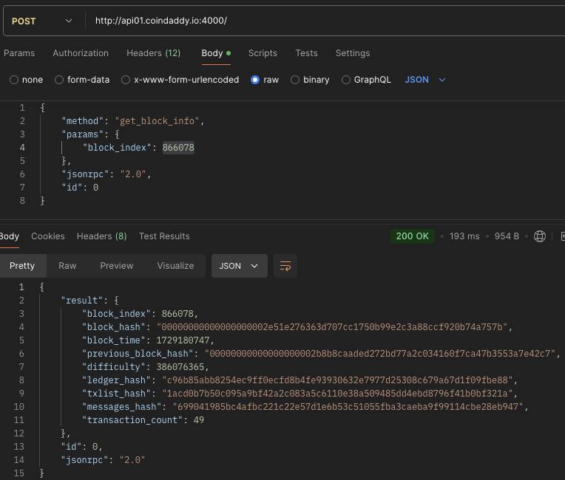
Task: Switch to Pretty response view
Action: 22,266
